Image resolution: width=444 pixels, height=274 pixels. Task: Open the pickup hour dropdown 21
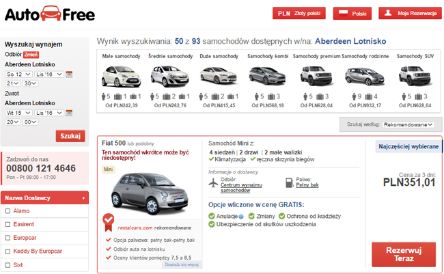click(x=12, y=83)
